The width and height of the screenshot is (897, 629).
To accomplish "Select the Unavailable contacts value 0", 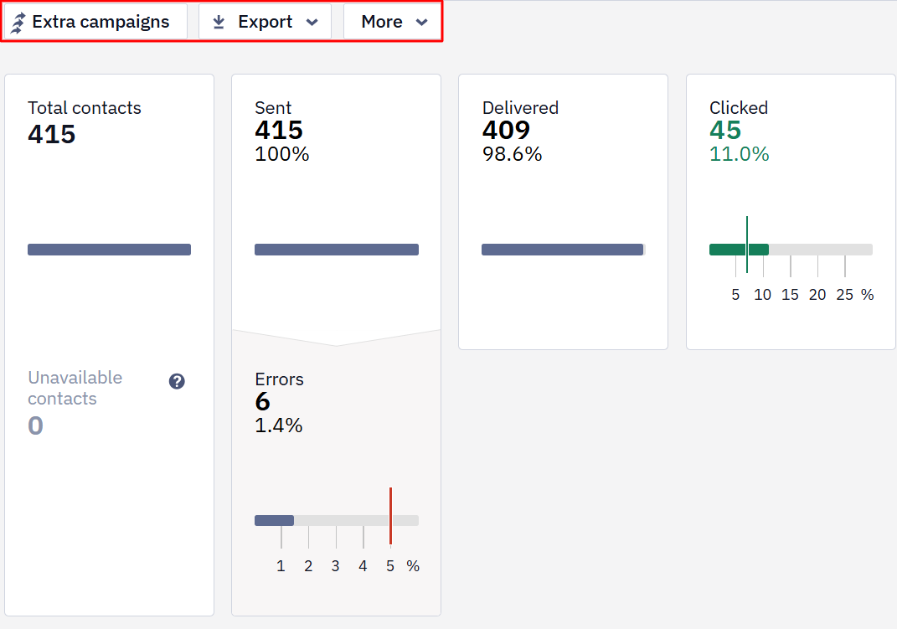I will (x=35, y=425).
